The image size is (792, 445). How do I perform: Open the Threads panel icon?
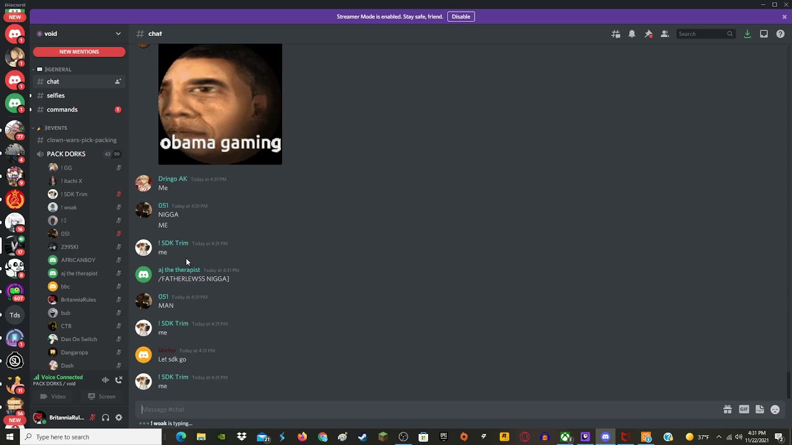616,34
